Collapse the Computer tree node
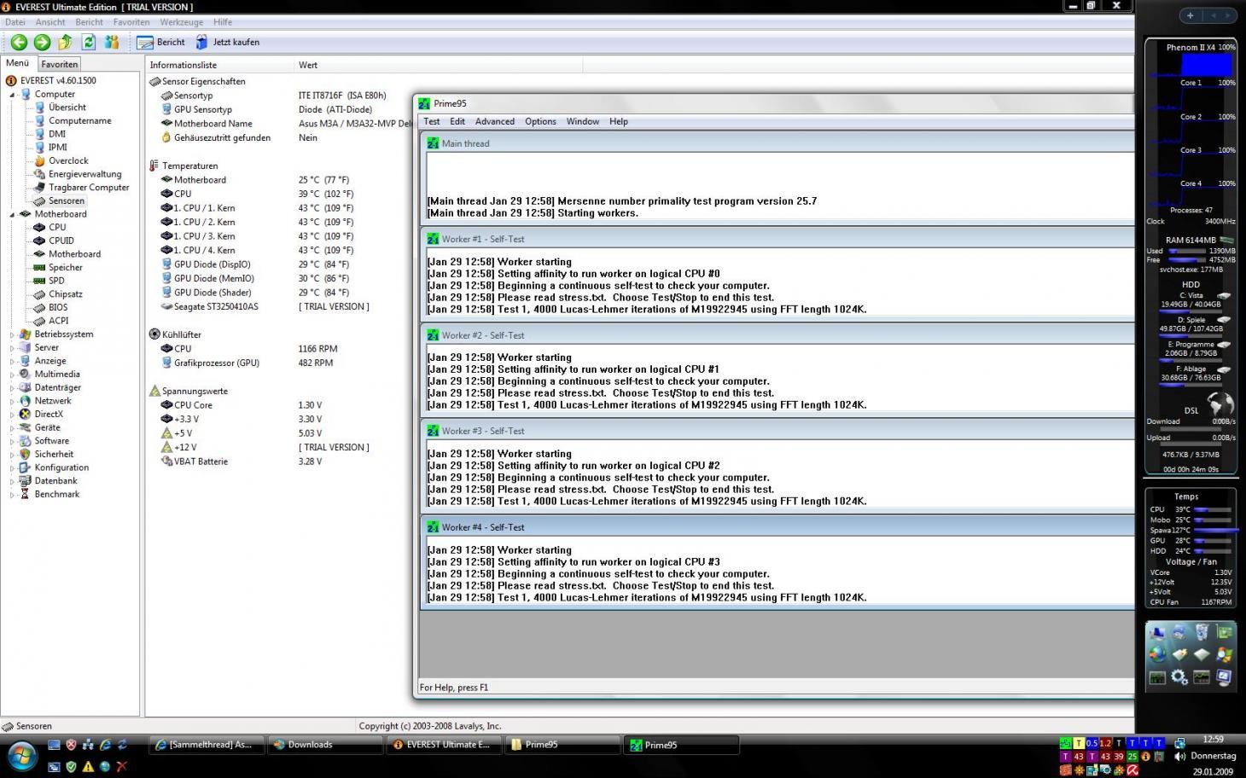The width and height of the screenshot is (1246, 778). tap(13, 95)
